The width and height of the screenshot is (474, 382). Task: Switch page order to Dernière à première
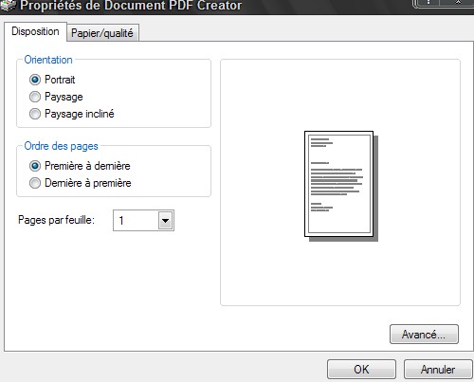click(35, 183)
